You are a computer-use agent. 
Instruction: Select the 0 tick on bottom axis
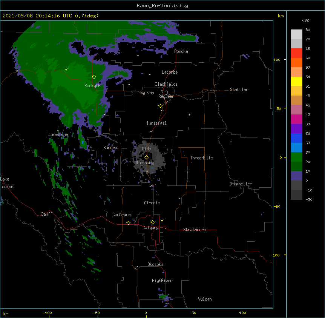(x=146, y=313)
